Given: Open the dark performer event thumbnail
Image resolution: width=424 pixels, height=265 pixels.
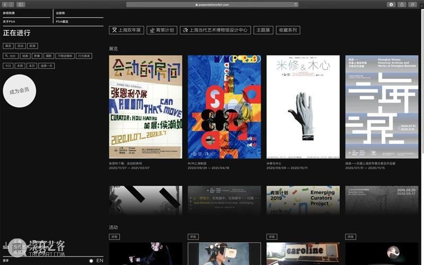Looking at the screenshot, I should (145, 254).
